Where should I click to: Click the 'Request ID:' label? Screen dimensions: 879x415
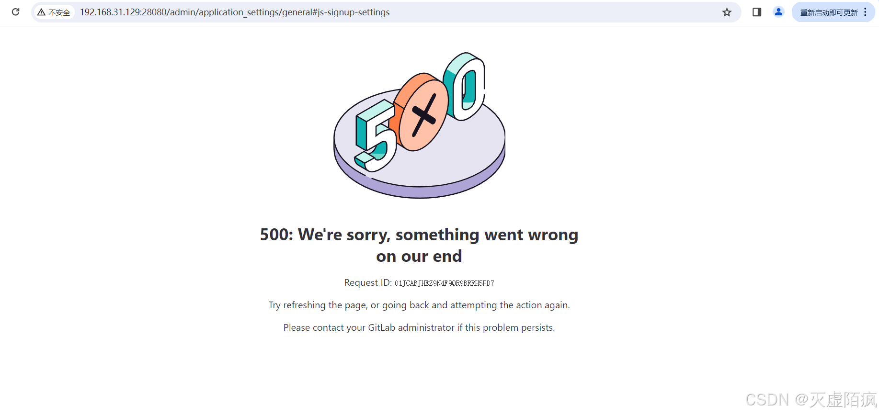coord(368,283)
